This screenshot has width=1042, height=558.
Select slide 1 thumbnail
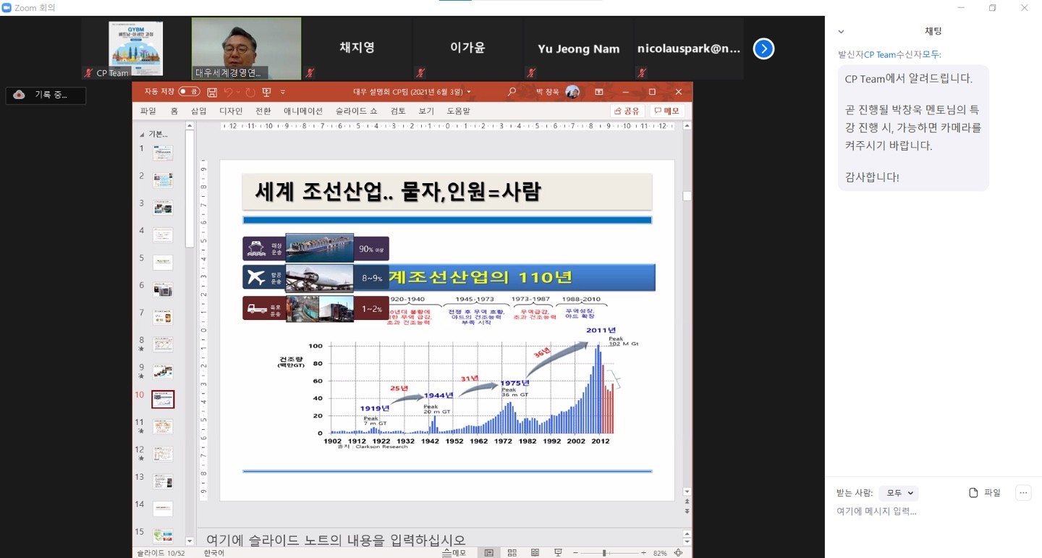tap(163, 153)
